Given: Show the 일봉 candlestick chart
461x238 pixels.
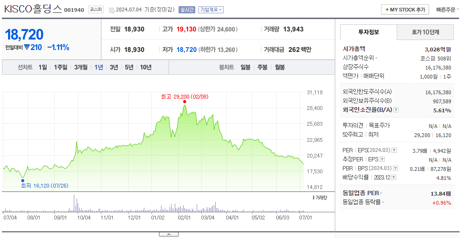Looking at the screenshot, I should (x=245, y=67).
